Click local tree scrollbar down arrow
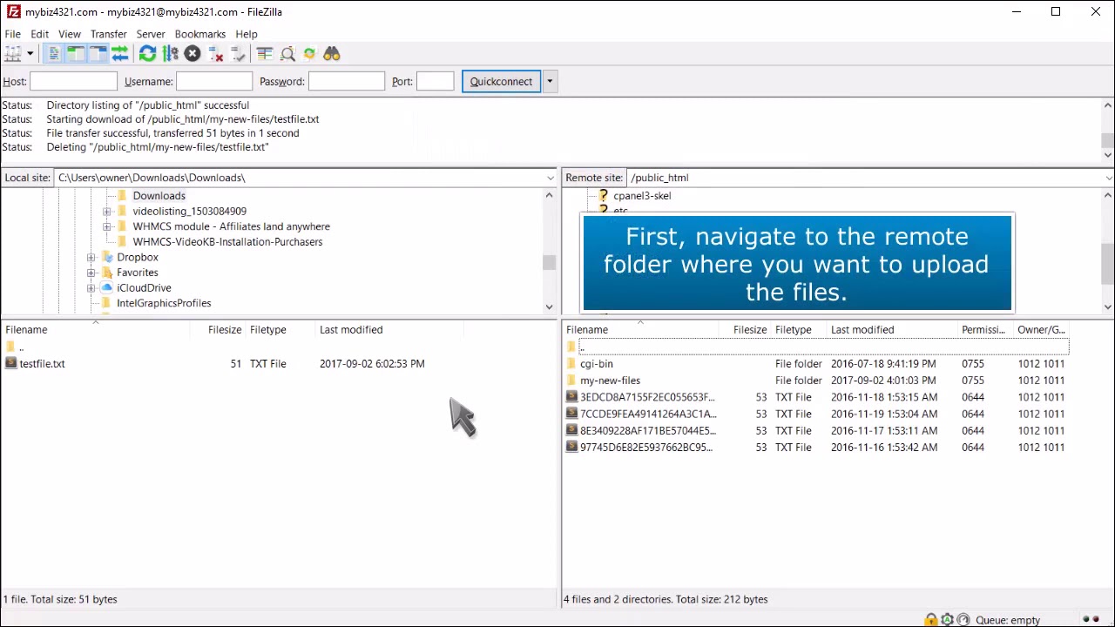 [549, 307]
